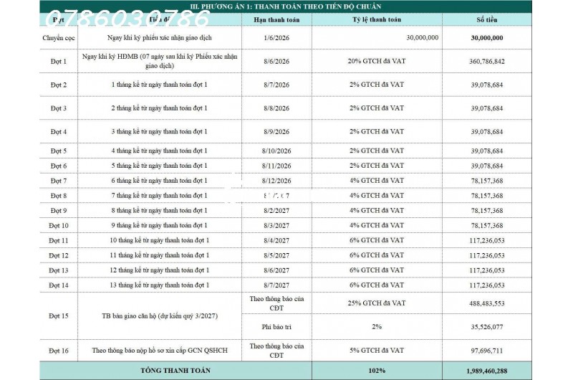Viewport: 573px width, 380px height.
Task: Select '10 tháng kể từ ngày thanh toán đợt 1'
Action: tap(159, 240)
